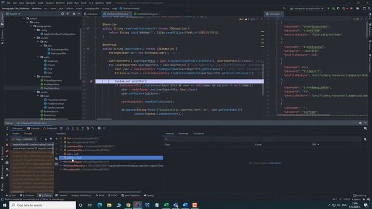Click Resume Program icon in debug sidebar
The image size is (372, 209).
[x=7, y=134]
